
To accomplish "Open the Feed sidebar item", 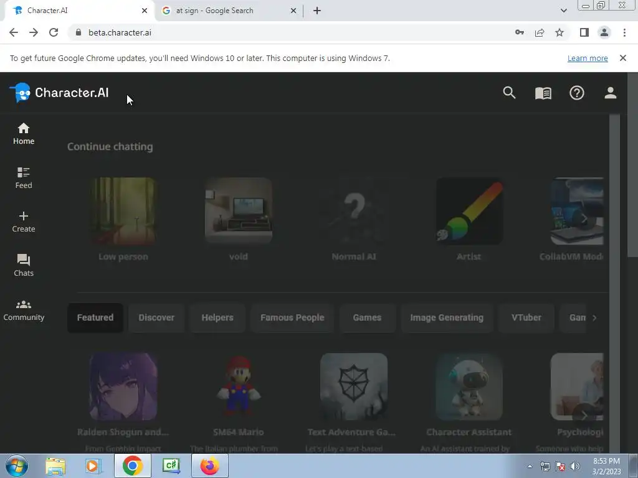I will [x=24, y=178].
